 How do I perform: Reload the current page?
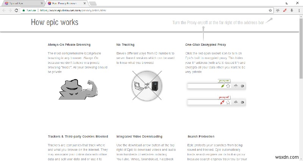pyautogui.click(x=16, y=11)
